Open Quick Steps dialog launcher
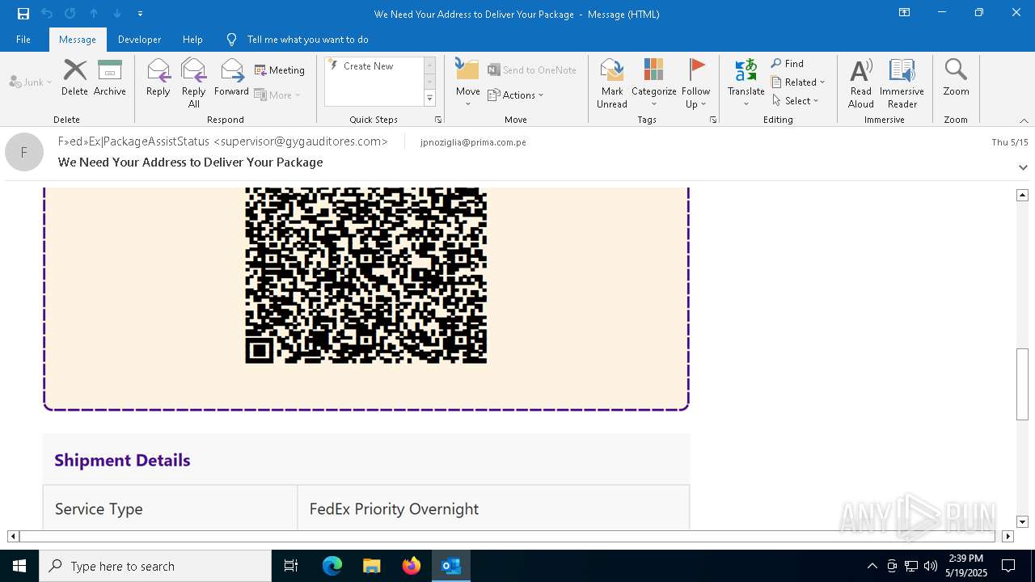 pos(438,120)
